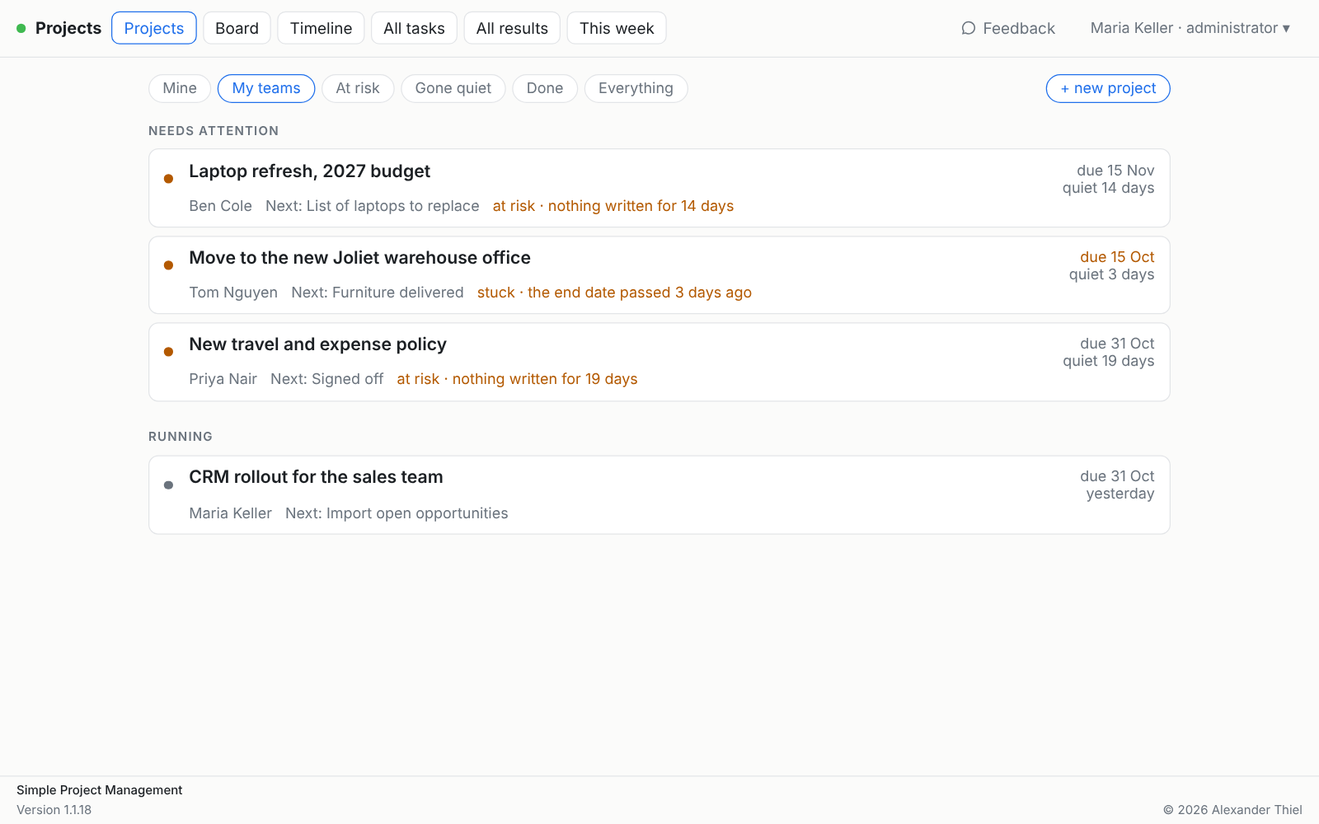Click the orange dot for New travel policy
Image resolution: width=1319 pixels, height=824 pixels.
point(168,352)
